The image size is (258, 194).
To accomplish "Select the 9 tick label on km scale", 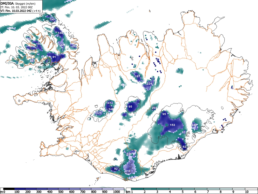I will 233,192.
